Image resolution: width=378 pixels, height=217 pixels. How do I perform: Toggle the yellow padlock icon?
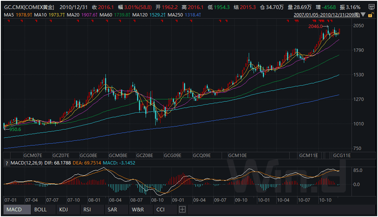[370, 15]
